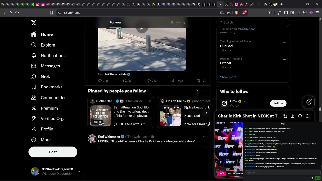
Task: Like the post with 2.5K likes
Action: coord(152,81)
